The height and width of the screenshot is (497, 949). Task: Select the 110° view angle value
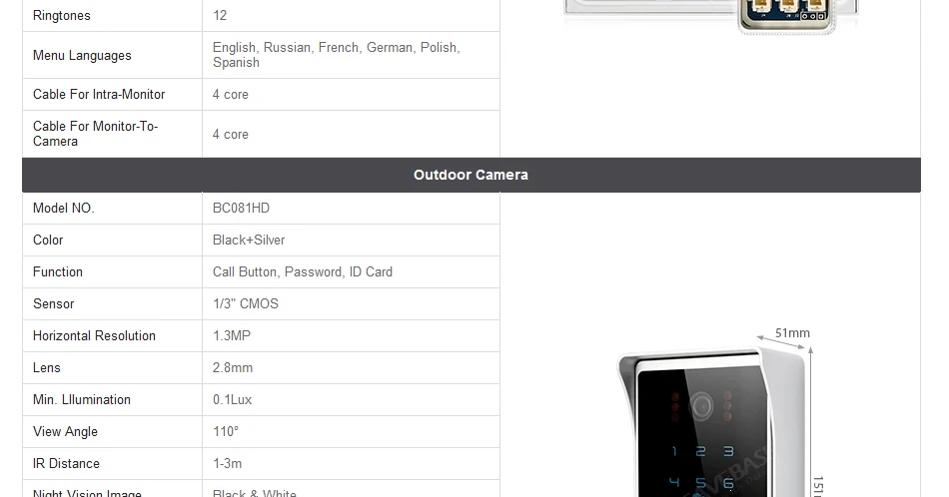click(x=225, y=432)
